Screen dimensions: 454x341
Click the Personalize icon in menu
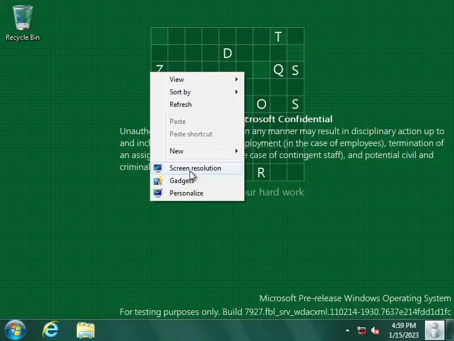pyautogui.click(x=158, y=193)
